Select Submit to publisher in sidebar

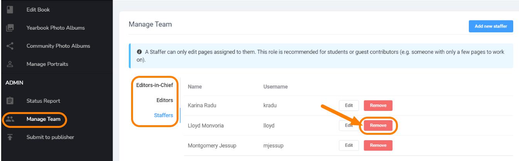[50, 137]
